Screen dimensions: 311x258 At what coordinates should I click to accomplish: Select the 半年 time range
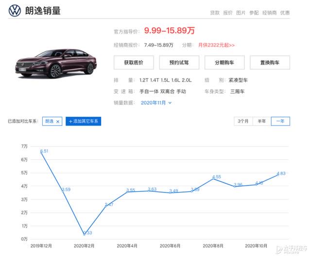261,121
